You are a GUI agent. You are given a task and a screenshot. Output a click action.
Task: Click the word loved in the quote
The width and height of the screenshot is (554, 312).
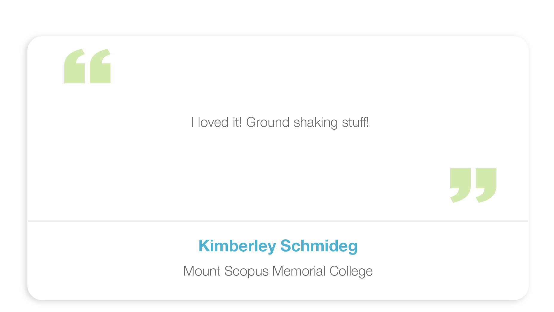(213, 122)
